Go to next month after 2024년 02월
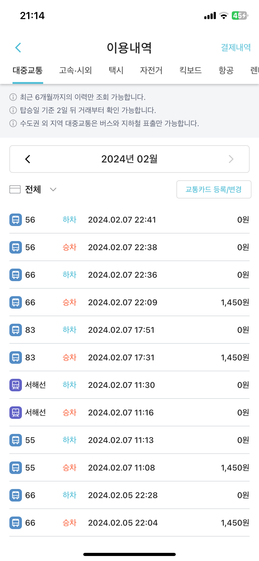The image size is (259, 561). tap(231, 159)
